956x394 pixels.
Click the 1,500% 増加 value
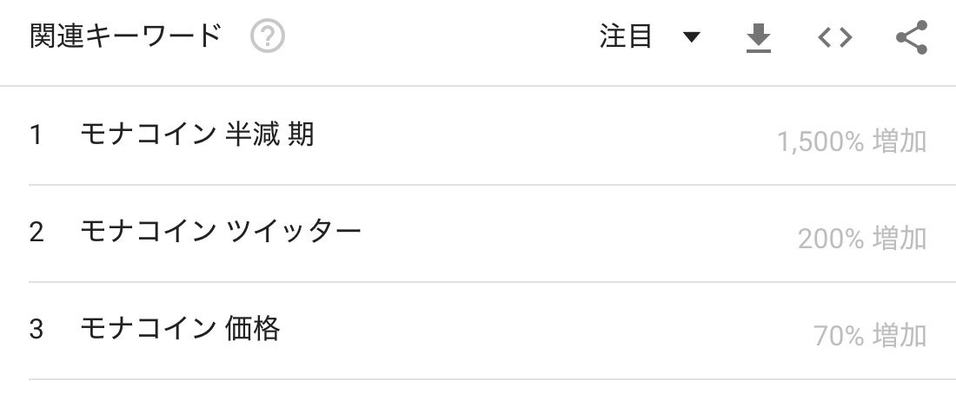[x=852, y=141]
